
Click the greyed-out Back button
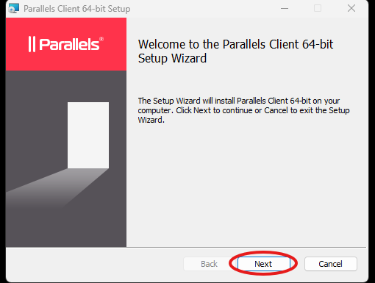click(209, 264)
